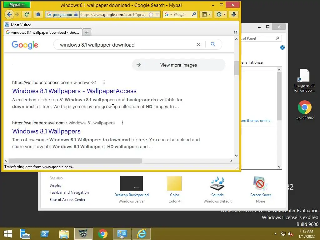Open the Mypal application menu
Image resolution: width=320 pixels, height=240 pixels.
[17, 4]
